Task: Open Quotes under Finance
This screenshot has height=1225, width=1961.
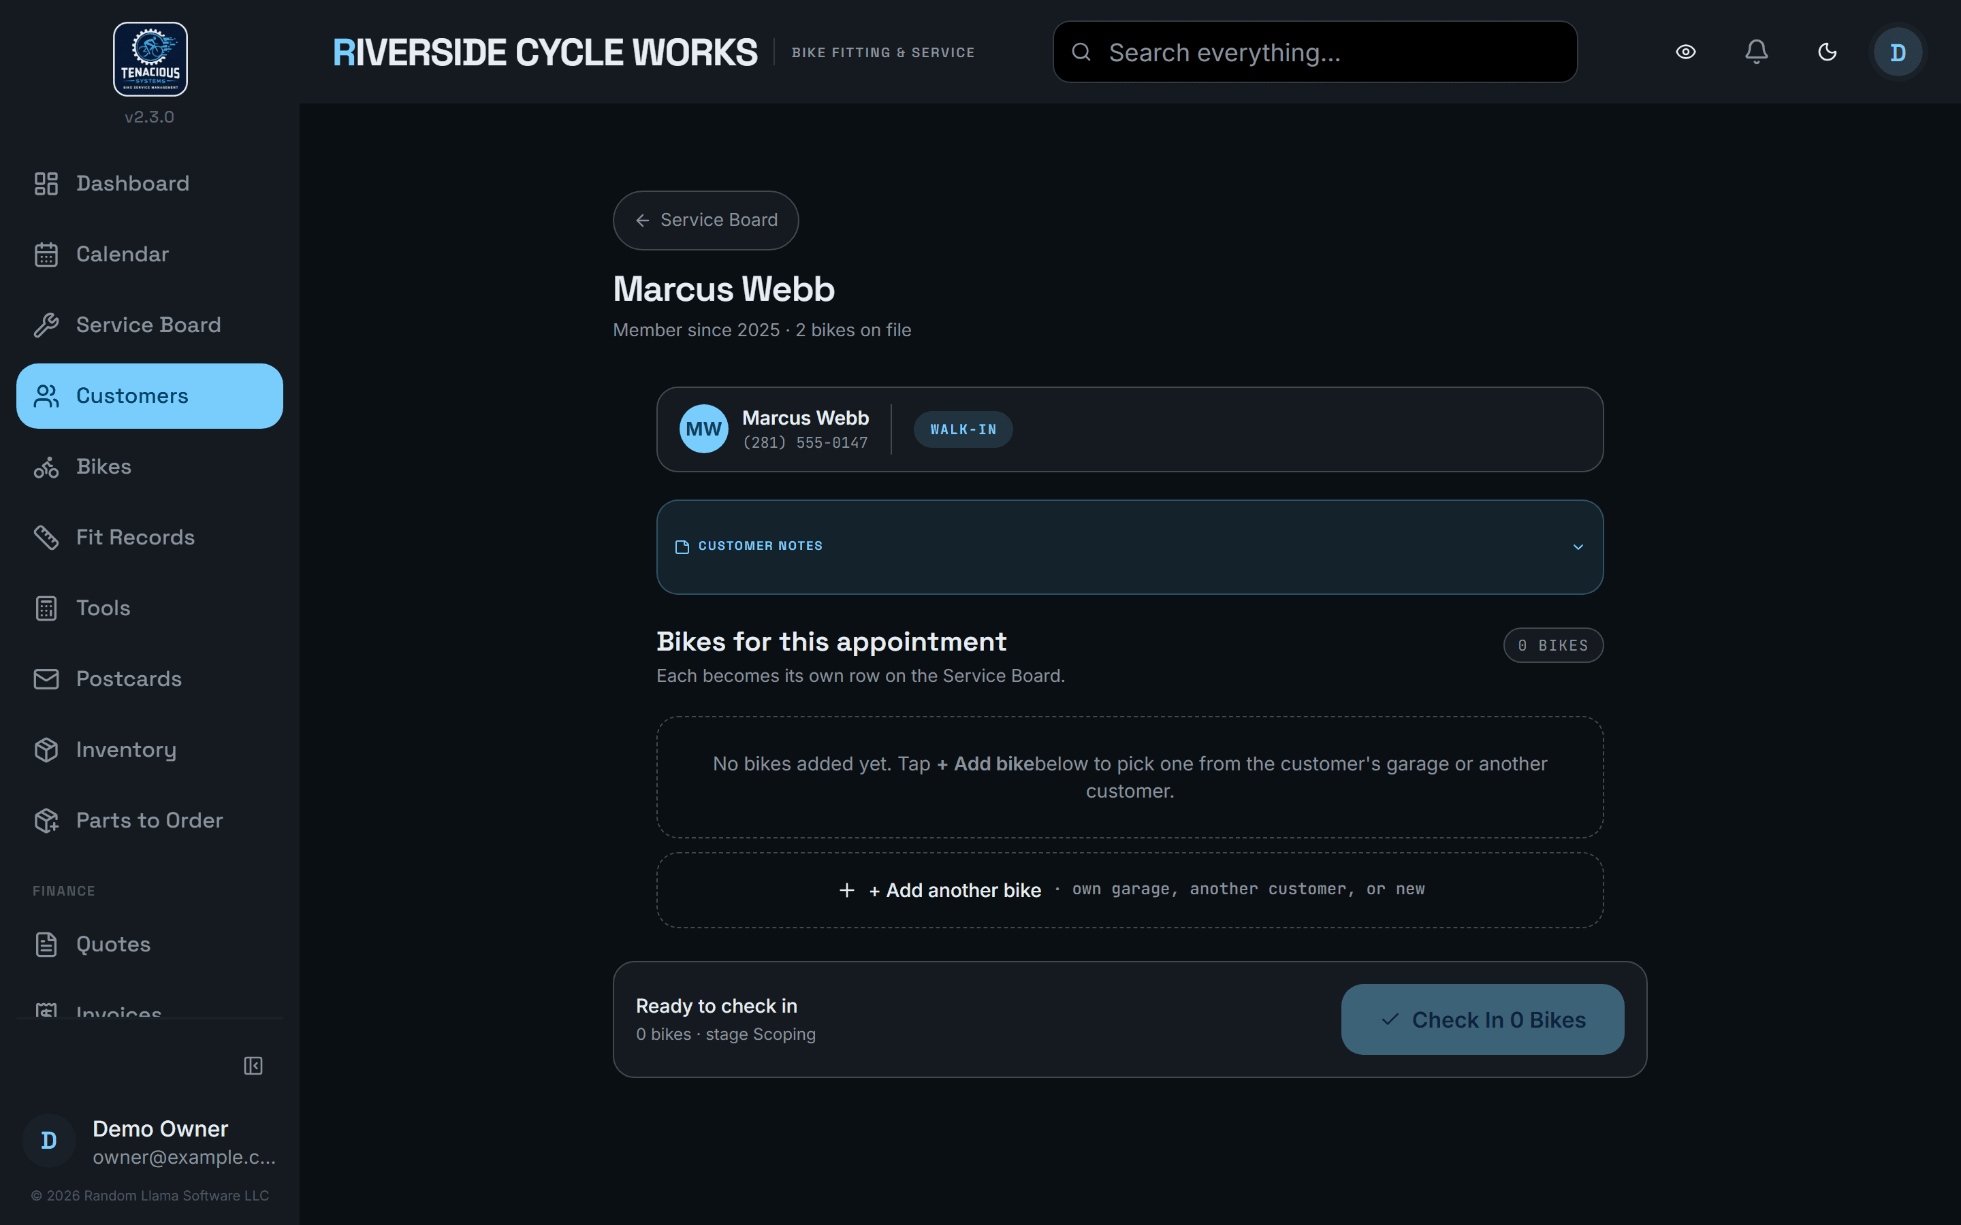Action: click(x=150, y=945)
